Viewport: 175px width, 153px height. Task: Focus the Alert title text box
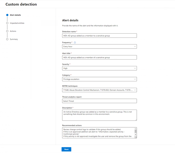(99, 58)
